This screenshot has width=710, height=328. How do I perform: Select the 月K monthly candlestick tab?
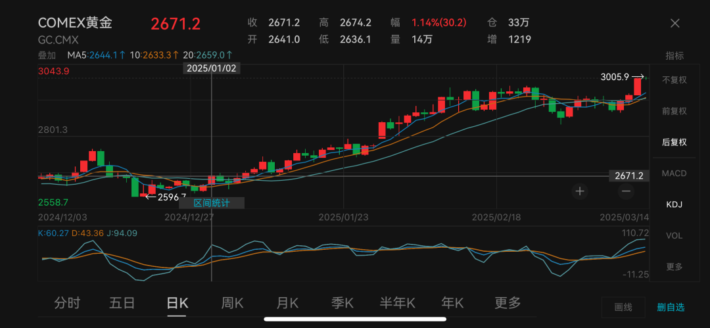point(287,303)
